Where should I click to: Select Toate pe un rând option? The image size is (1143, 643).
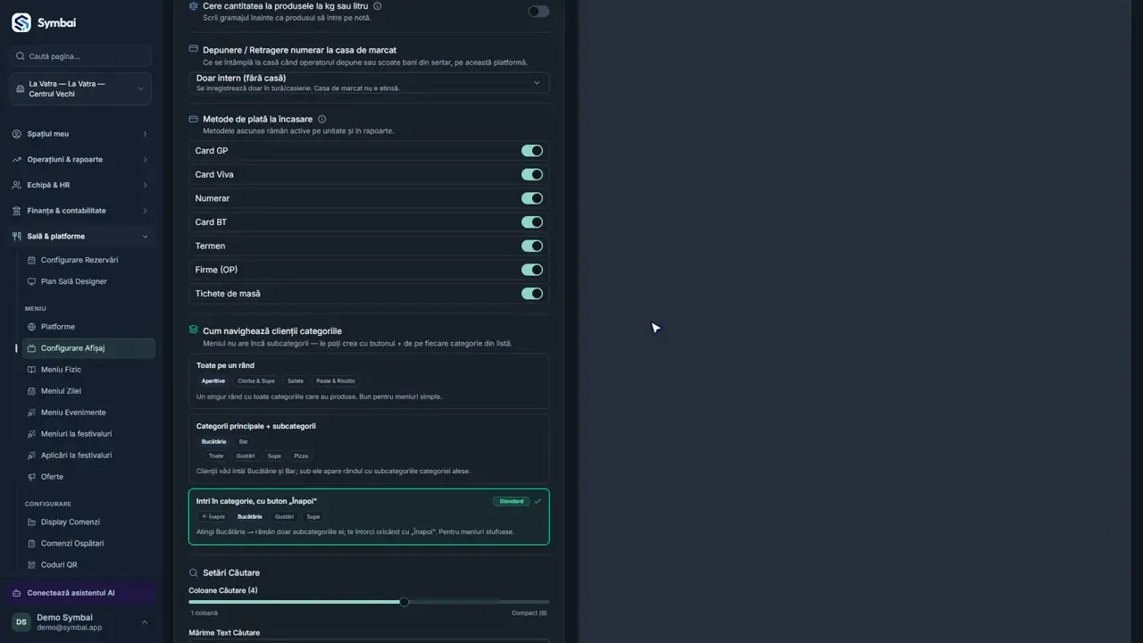[369, 381]
